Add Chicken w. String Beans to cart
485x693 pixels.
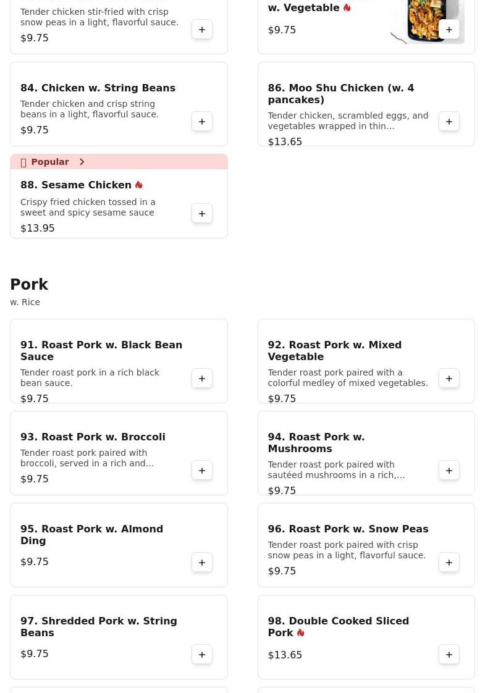[202, 122]
